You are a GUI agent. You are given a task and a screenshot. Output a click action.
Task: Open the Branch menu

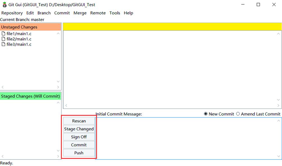coord(44,13)
